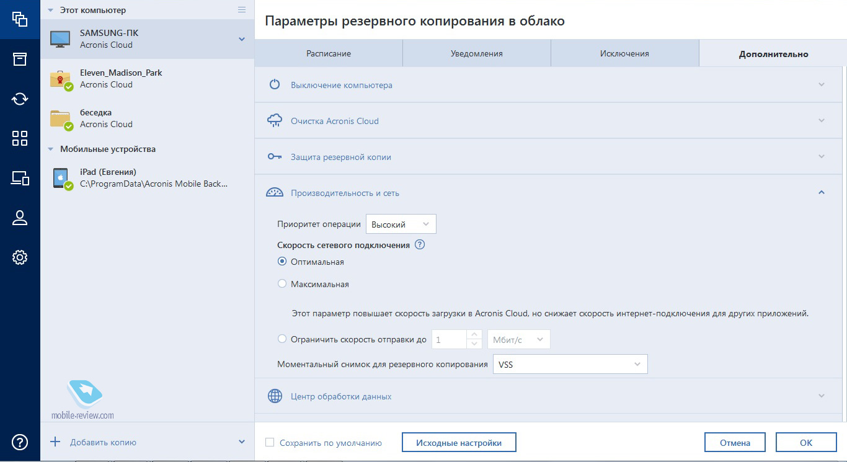Expand the Центр обработки данных section chevron
847x462 pixels.
pyautogui.click(x=822, y=396)
